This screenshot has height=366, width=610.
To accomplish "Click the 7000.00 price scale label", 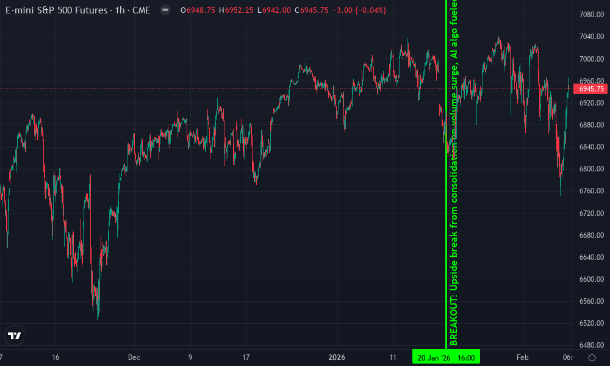I will pos(591,59).
